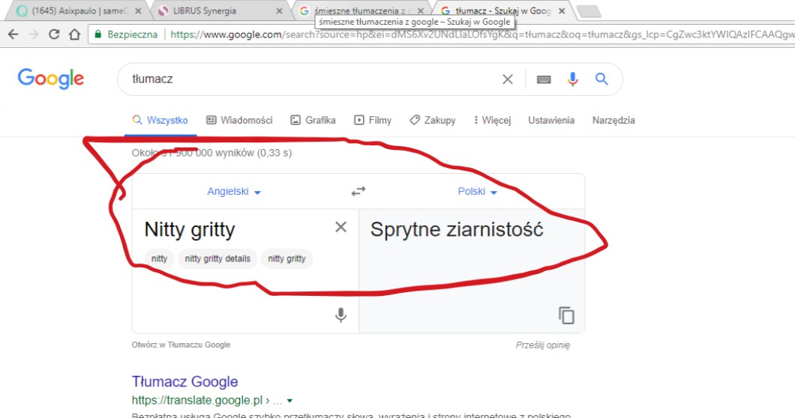Viewport: 795px width, 418px height.
Task: Click the blue search magnifier button
Action: (601, 79)
